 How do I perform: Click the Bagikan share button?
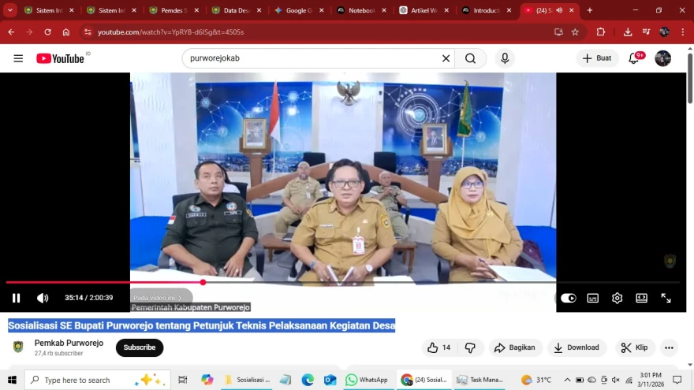tap(514, 347)
